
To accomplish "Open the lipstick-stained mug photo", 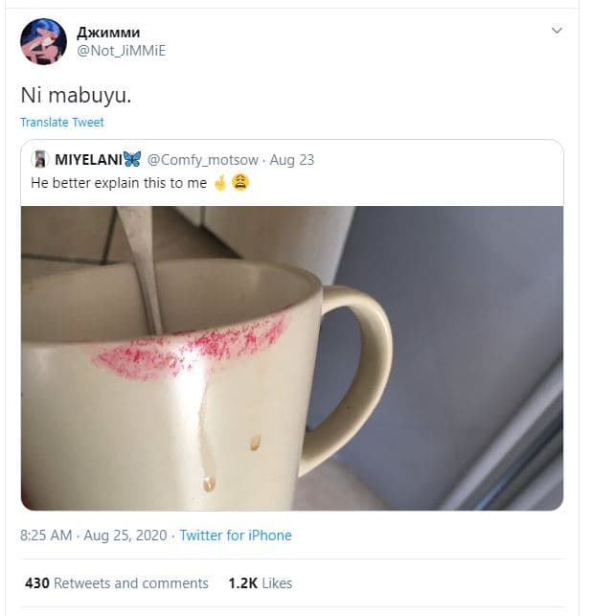I will point(291,383).
